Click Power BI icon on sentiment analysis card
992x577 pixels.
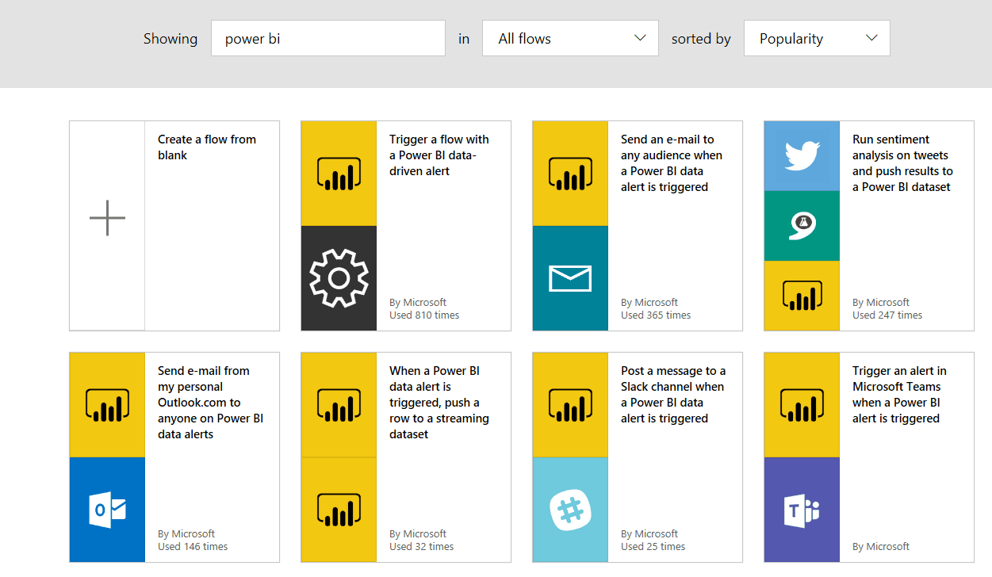tap(802, 296)
